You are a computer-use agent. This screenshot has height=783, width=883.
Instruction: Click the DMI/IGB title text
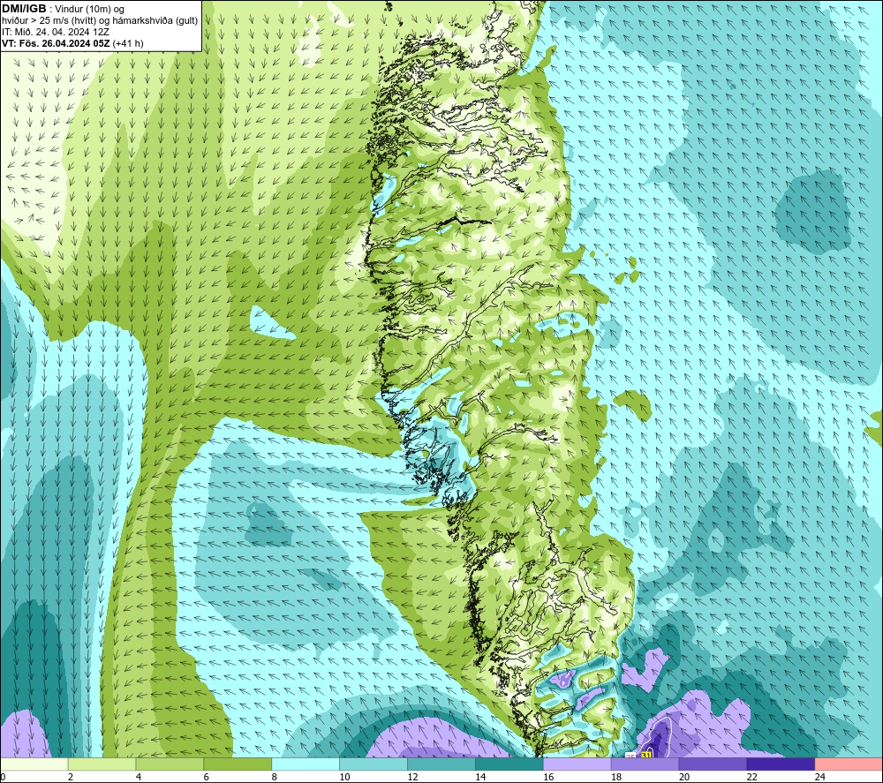pos(24,9)
